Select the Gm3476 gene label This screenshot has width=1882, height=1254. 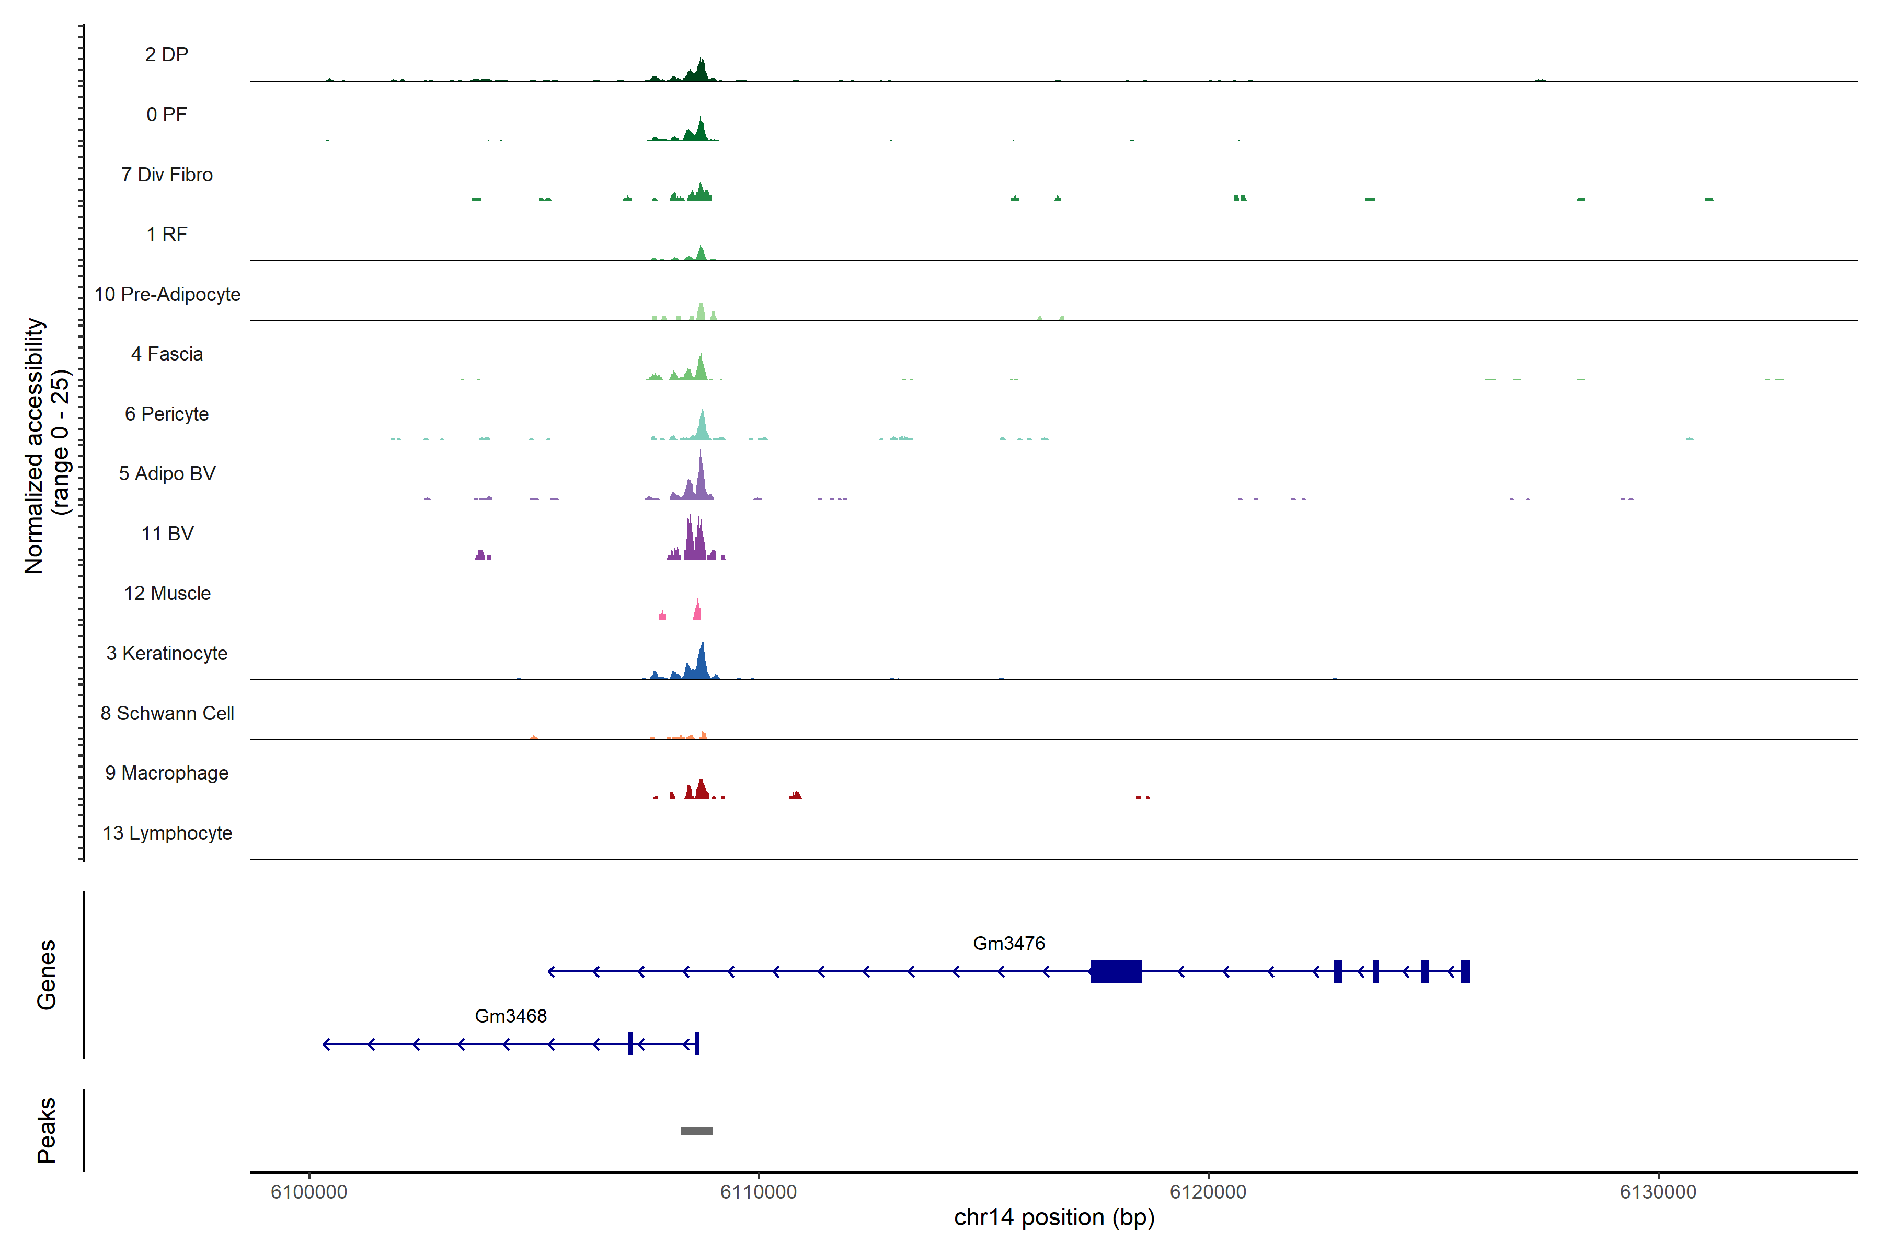point(1008,943)
